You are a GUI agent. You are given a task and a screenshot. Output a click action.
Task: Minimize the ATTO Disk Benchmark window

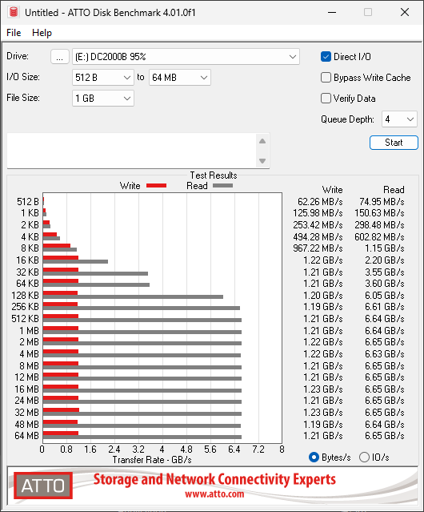click(332, 12)
